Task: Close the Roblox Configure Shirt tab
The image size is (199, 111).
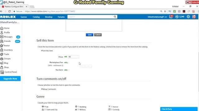Action: [26, 6]
